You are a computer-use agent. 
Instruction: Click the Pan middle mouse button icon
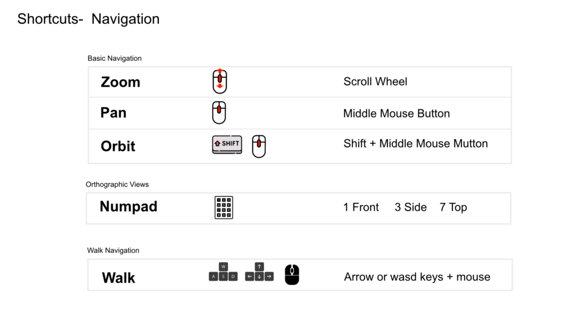(x=219, y=113)
